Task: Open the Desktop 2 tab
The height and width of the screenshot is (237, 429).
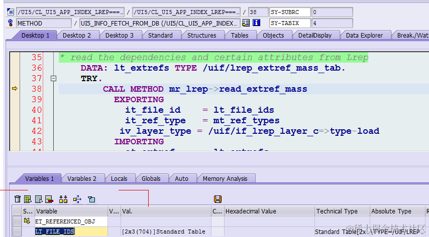Action: pyautogui.click(x=76, y=35)
